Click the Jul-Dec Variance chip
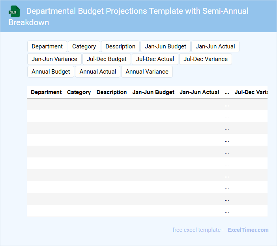The image size is (277, 246). (x=206, y=59)
